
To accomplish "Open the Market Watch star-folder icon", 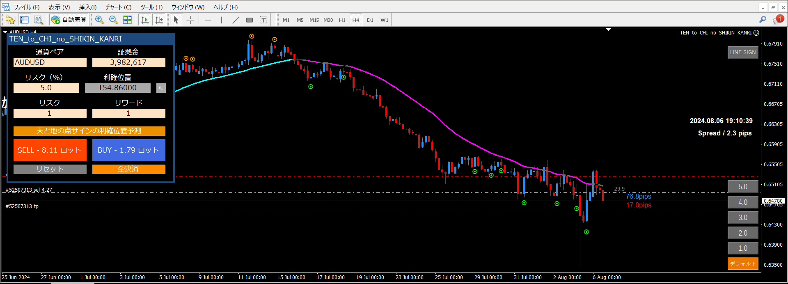I will click(10, 20).
